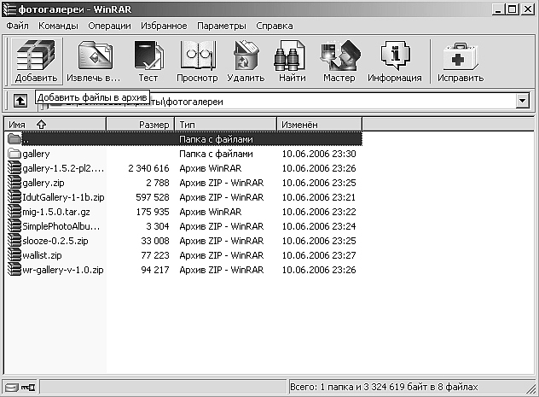Click the archive icon of gallery.zip
This screenshot has width=539, height=397.
tap(14, 183)
